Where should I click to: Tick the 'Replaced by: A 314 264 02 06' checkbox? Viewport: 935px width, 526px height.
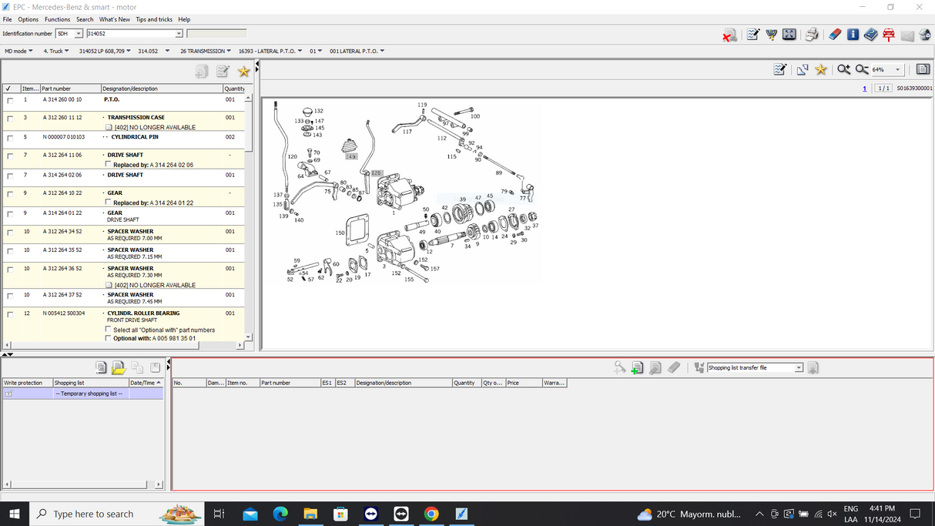(109, 165)
